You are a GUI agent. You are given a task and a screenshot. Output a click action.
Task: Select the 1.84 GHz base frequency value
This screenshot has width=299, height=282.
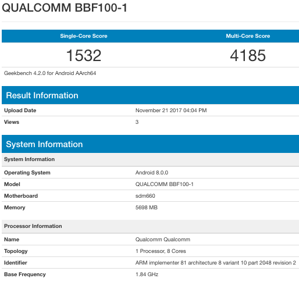click(x=147, y=274)
